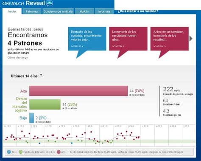Show next patterns with the right arrow
The width and height of the screenshot is (201, 161).
(191, 38)
